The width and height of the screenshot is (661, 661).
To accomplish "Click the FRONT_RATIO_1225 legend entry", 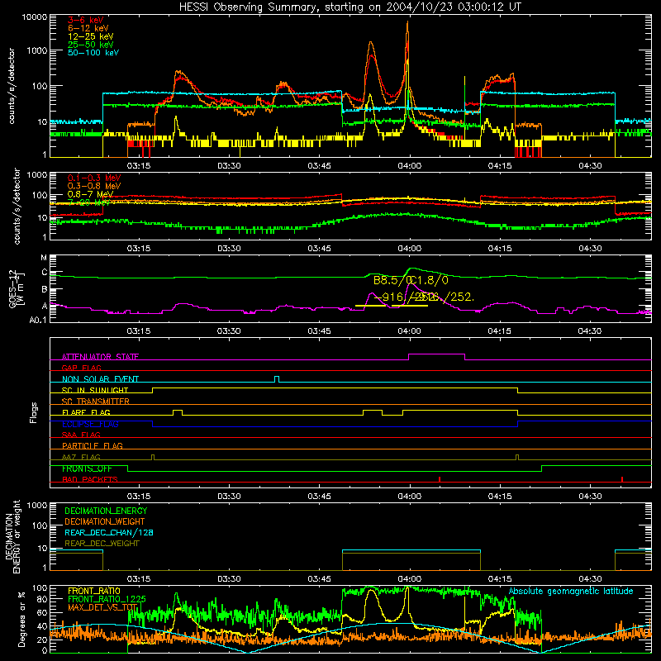I will (107, 599).
